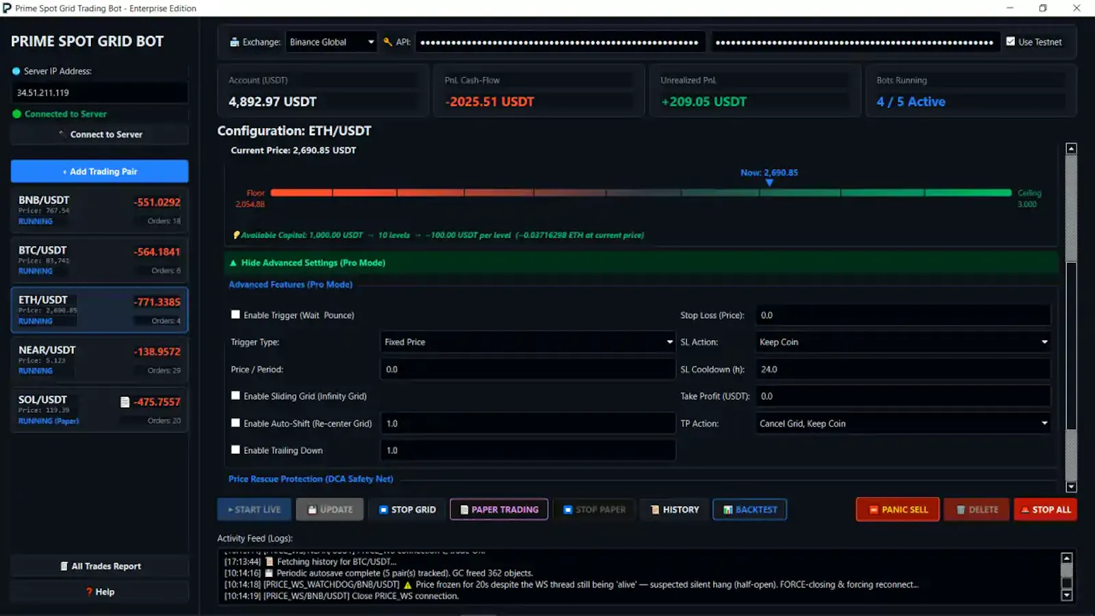Enable Sliding Grid (Infinity Grid) checkbox

pos(235,396)
